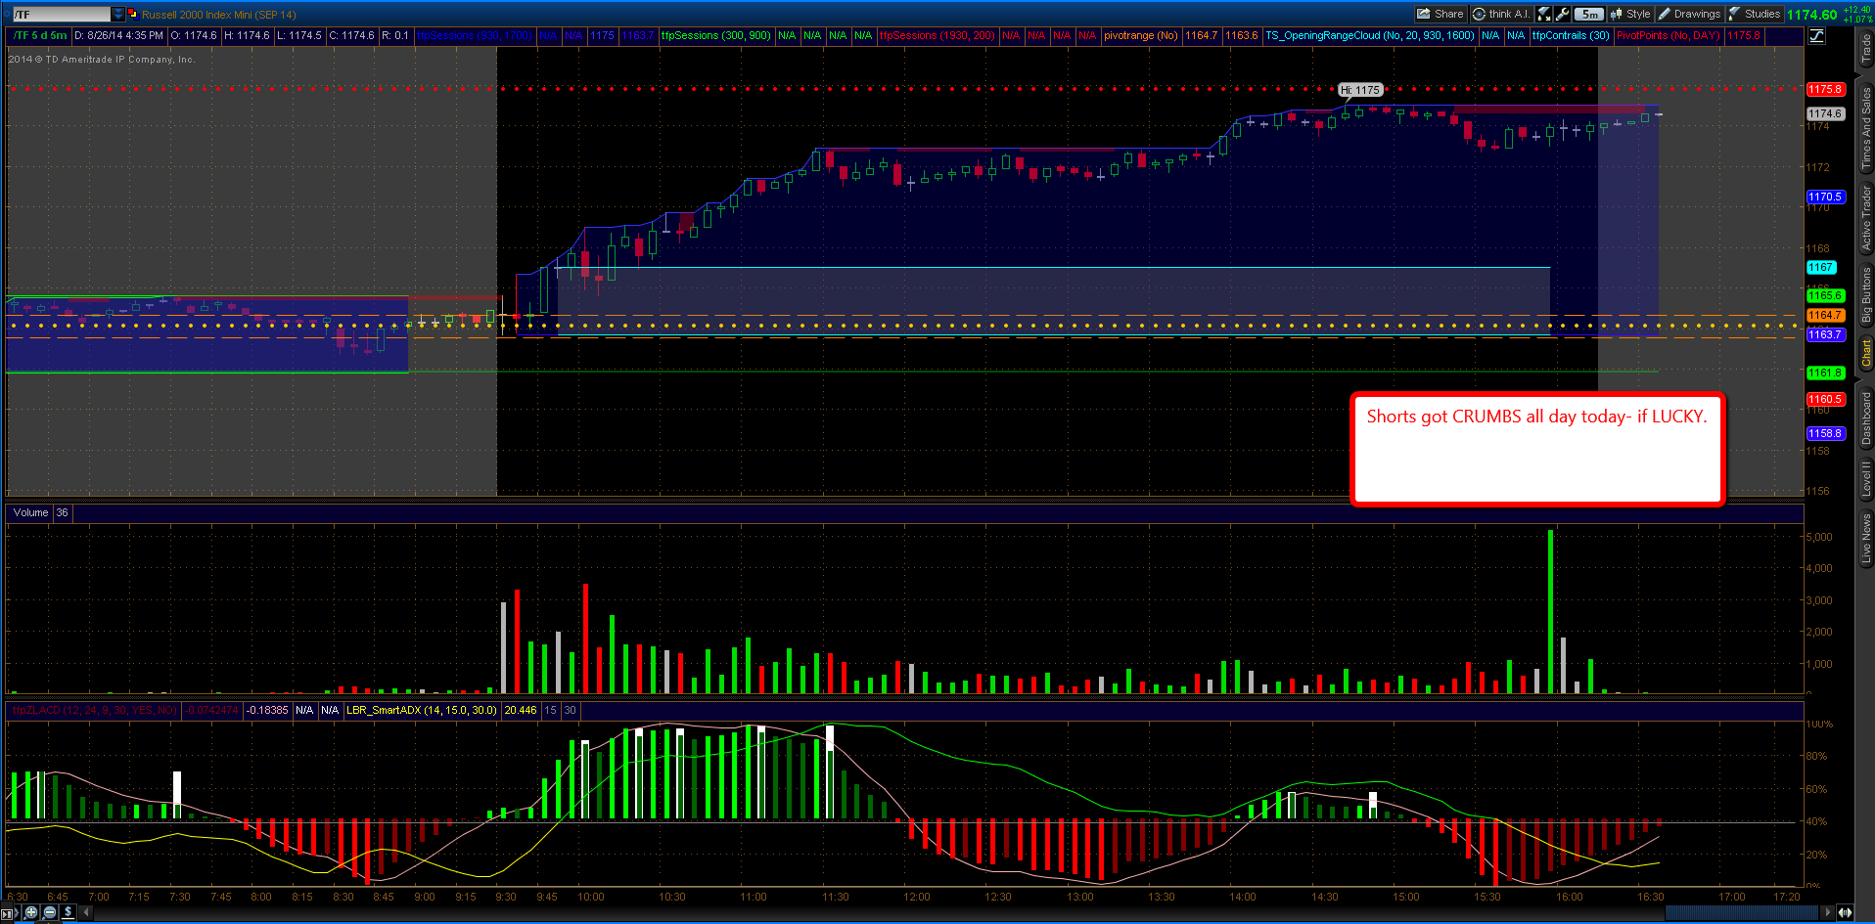Click the 'Shorts got CRUMBS' text note
The image size is (1875, 924).
coord(1536,450)
